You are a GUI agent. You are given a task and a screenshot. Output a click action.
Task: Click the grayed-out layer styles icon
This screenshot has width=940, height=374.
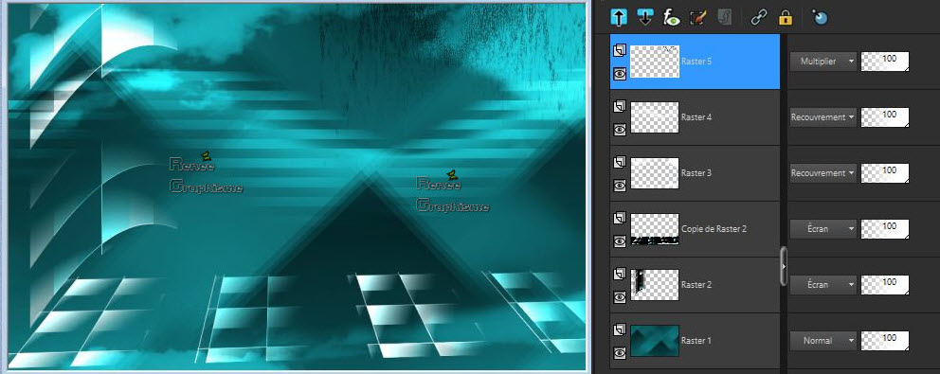(x=724, y=17)
